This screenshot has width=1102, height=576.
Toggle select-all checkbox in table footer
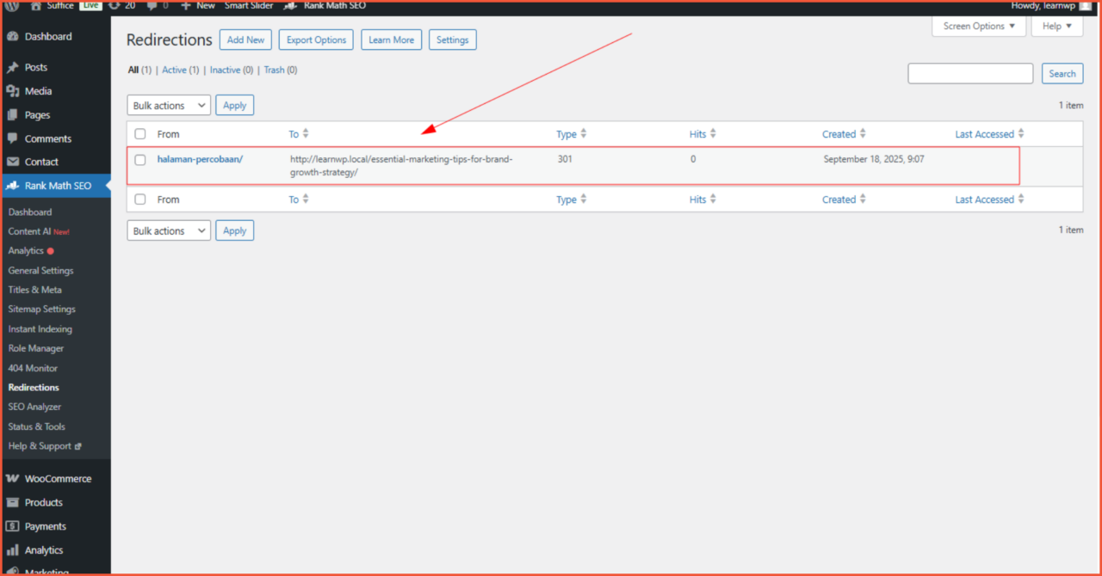[x=140, y=199]
